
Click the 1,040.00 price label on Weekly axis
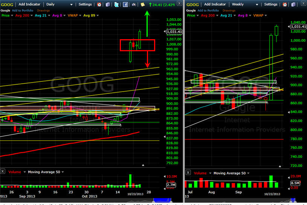298,22
